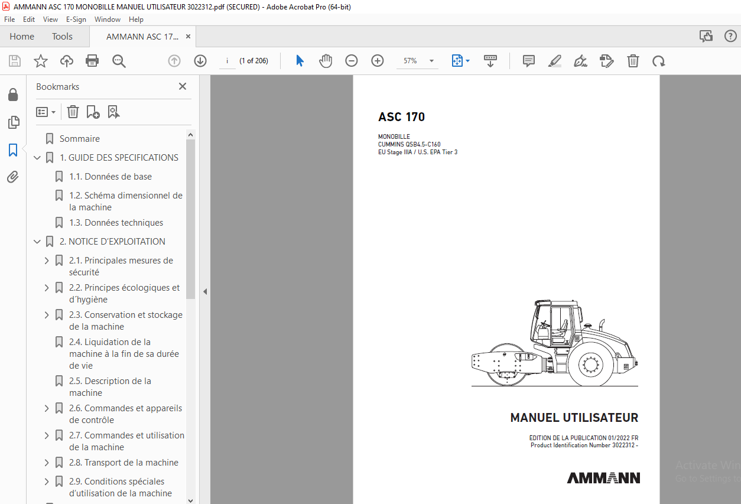
Task: Add a sticky note comment
Action: [529, 61]
